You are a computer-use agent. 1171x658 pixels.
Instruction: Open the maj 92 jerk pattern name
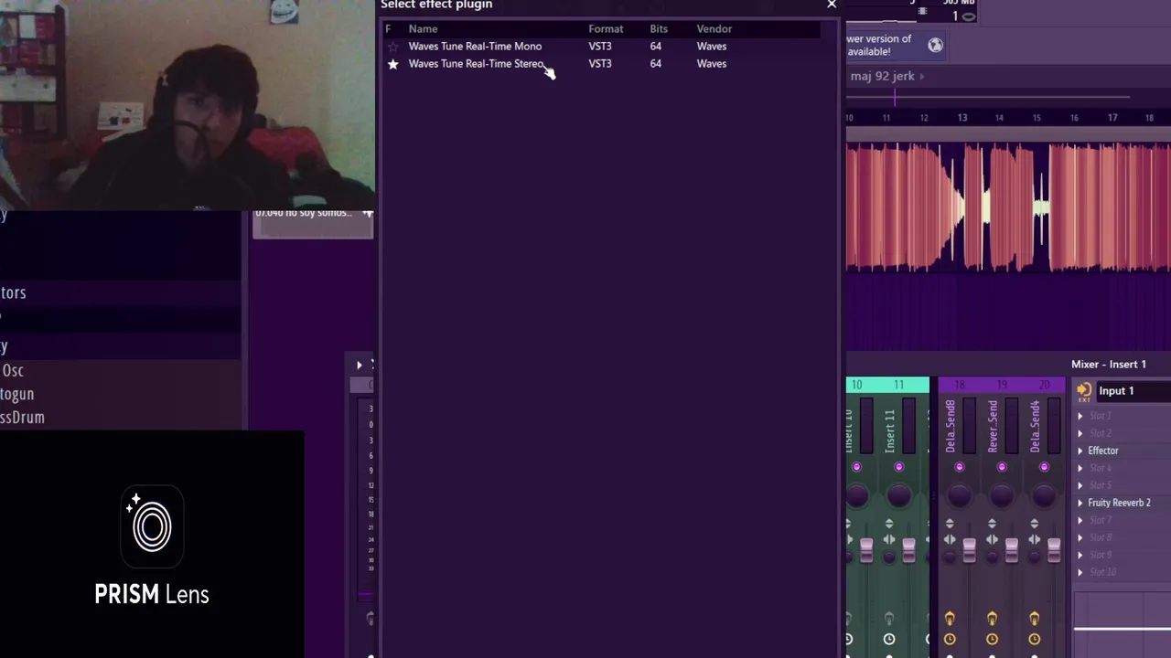pyautogui.click(x=882, y=77)
